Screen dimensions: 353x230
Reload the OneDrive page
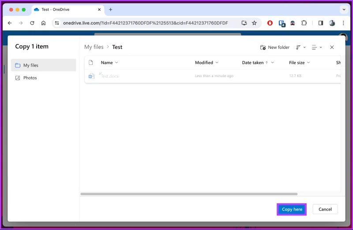(32, 23)
